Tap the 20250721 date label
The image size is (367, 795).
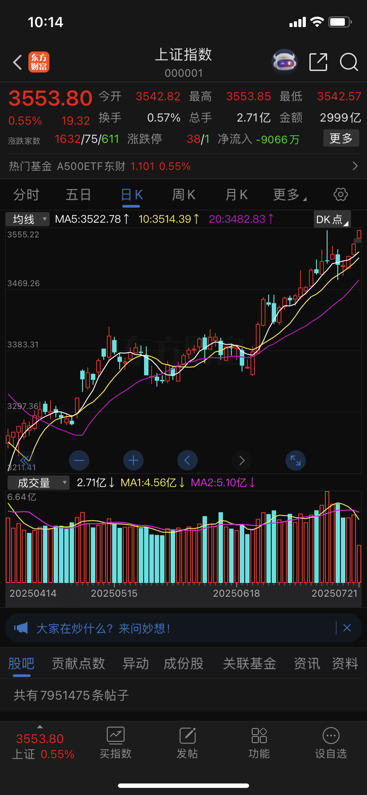335,594
